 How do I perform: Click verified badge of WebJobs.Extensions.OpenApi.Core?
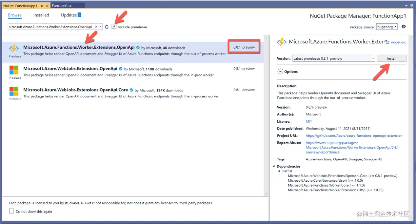point(131,90)
